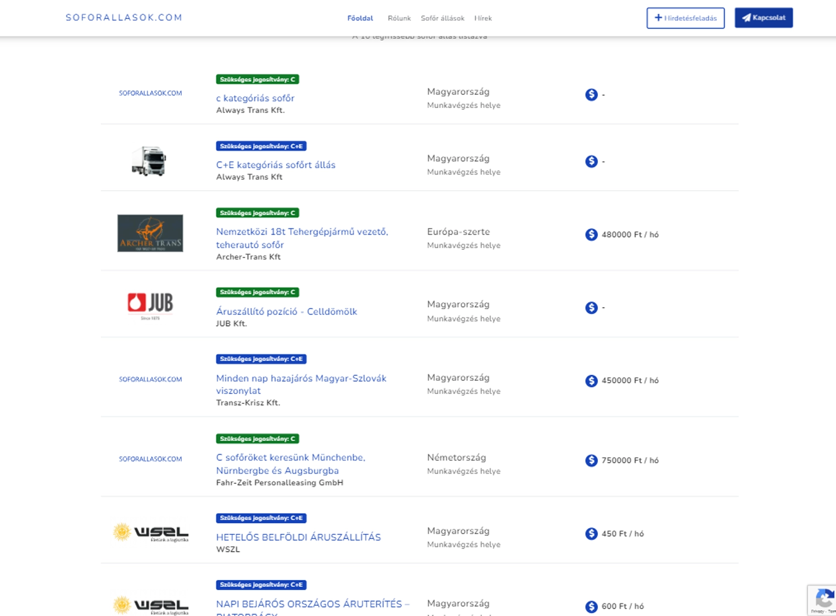Click the salary icon next to 480000 Ft / hó
Viewport: 836px width, 616px height.
(592, 235)
